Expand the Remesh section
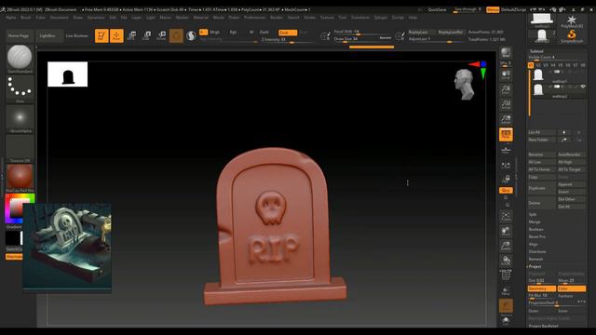Screen dimensions: 596x335 (x=536, y=259)
